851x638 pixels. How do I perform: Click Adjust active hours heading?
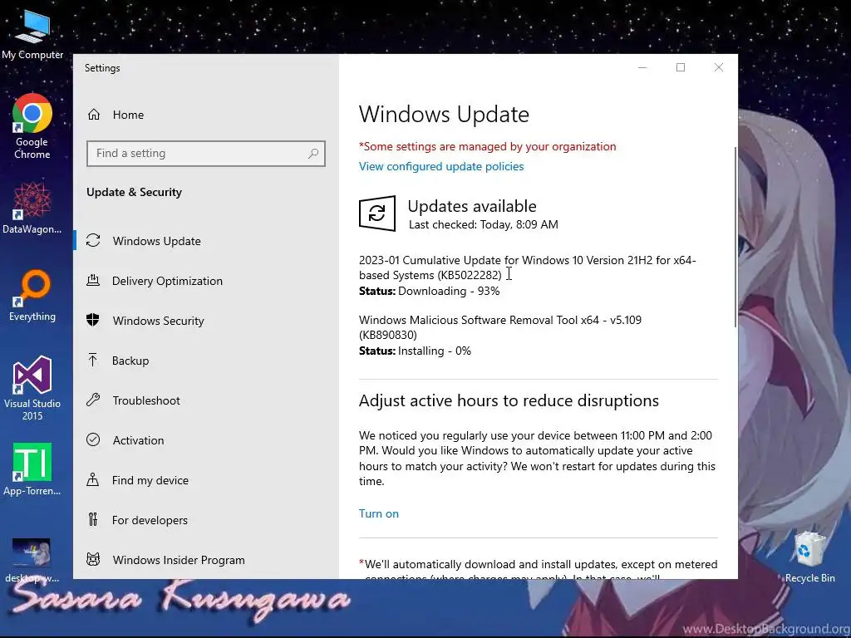(509, 401)
